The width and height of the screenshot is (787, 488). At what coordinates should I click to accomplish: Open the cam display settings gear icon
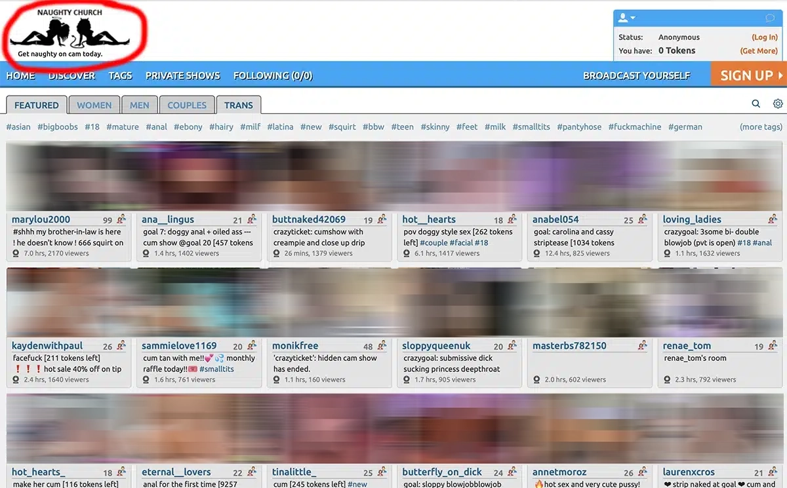pos(778,103)
